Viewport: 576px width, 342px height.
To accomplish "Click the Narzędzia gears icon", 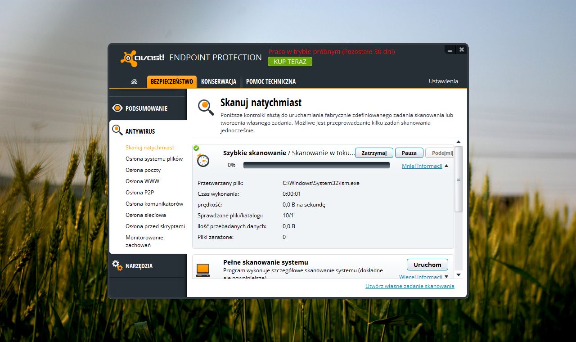I will pyautogui.click(x=117, y=265).
